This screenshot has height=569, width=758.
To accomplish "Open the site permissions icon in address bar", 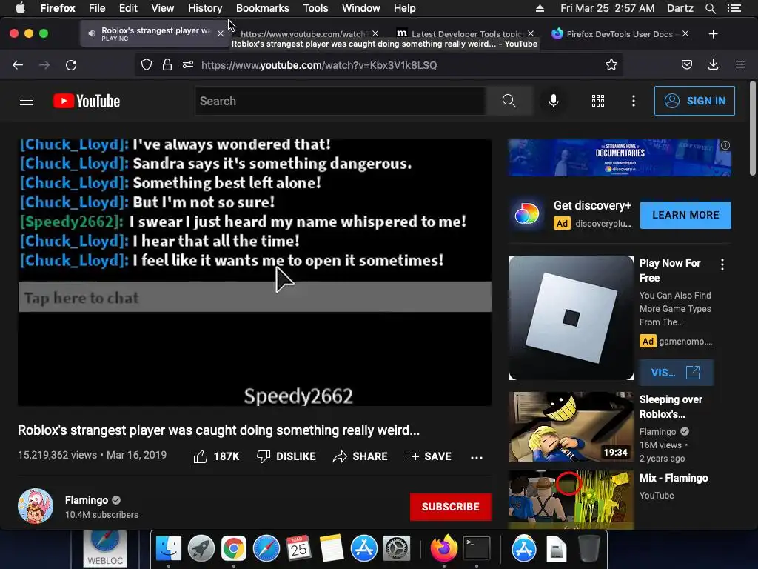I will point(188,65).
